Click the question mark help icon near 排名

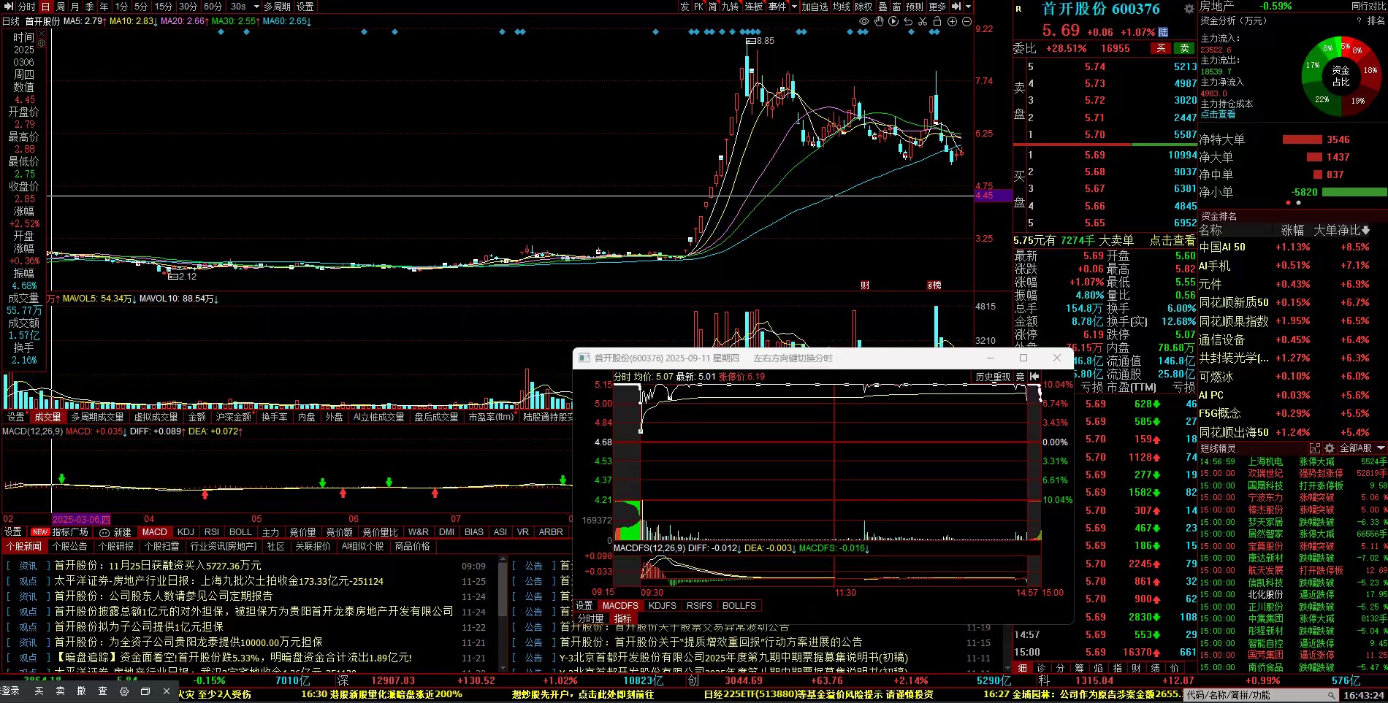pos(1359,20)
